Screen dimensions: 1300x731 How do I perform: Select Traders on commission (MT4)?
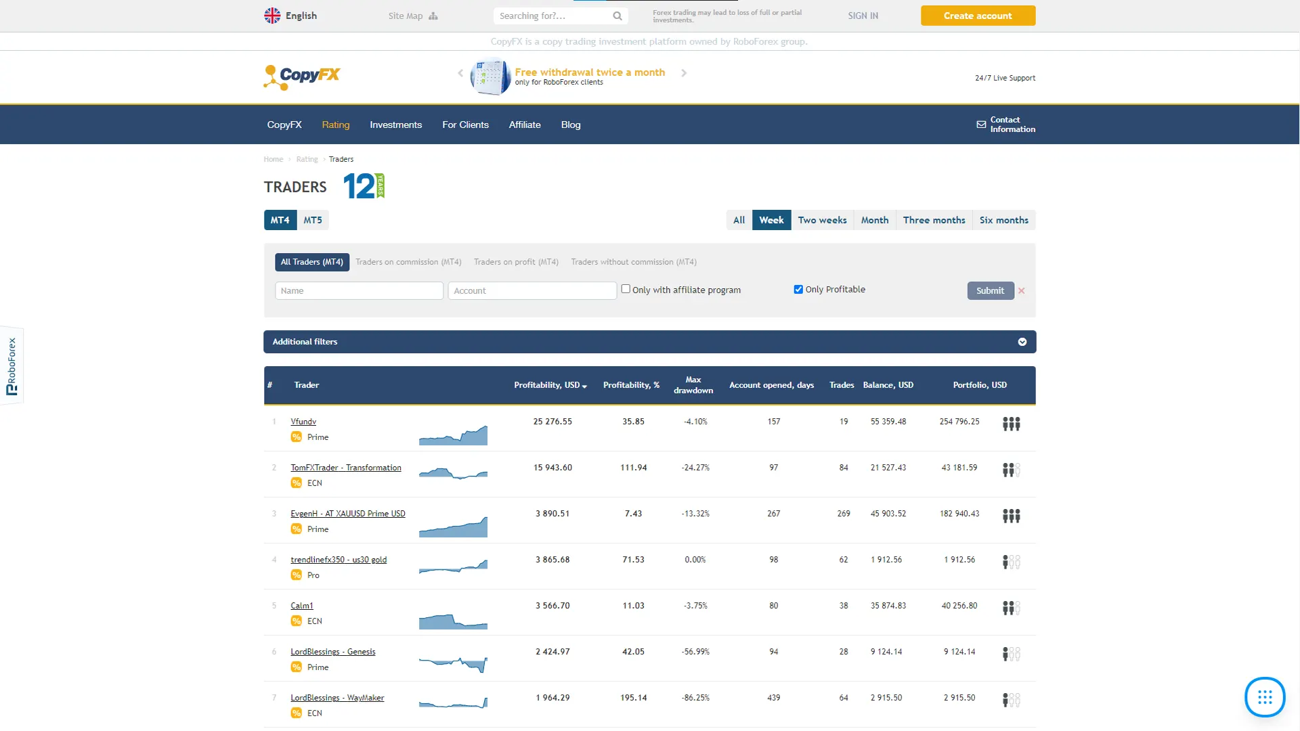(x=408, y=262)
